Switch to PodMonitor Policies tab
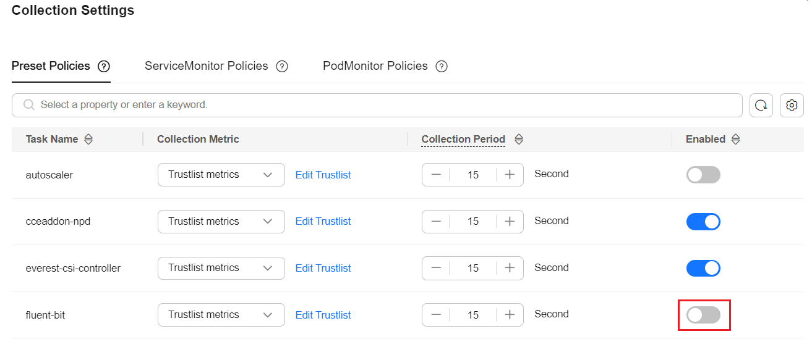This screenshot has width=812, height=347. click(x=375, y=66)
